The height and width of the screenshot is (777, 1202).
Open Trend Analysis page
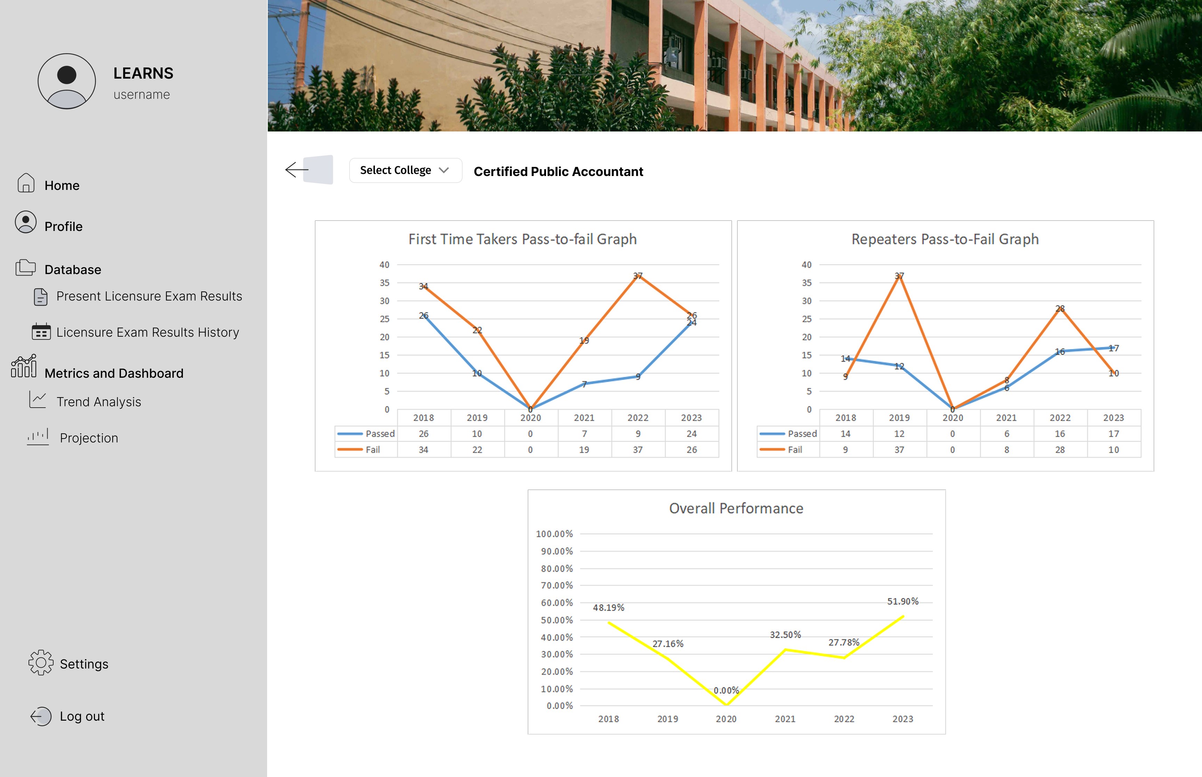click(x=99, y=402)
